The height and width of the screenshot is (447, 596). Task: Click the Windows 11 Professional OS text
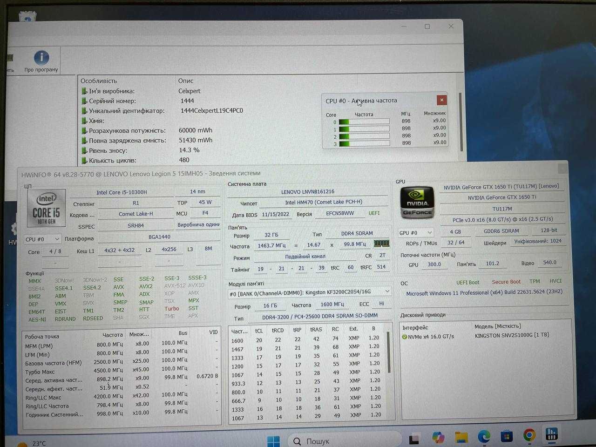click(484, 292)
